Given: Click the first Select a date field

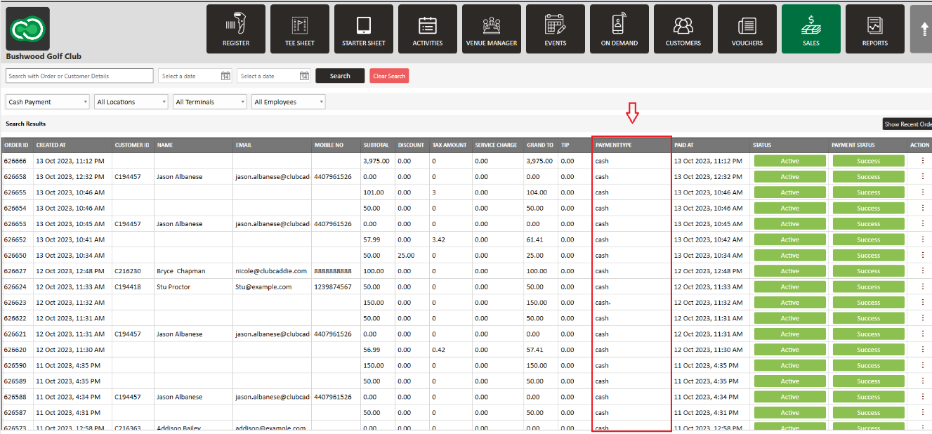Looking at the screenshot, I should pyautogui.click(x=195, y=76).
